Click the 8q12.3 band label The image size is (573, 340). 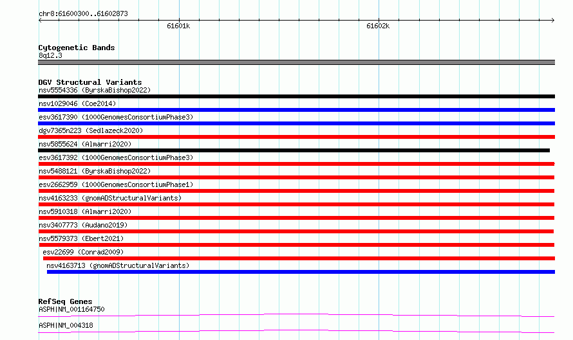coord(50,55)
